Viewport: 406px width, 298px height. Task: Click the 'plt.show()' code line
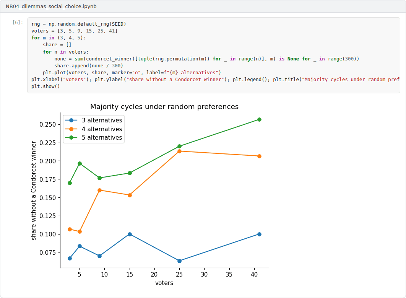tap(45, 86)
